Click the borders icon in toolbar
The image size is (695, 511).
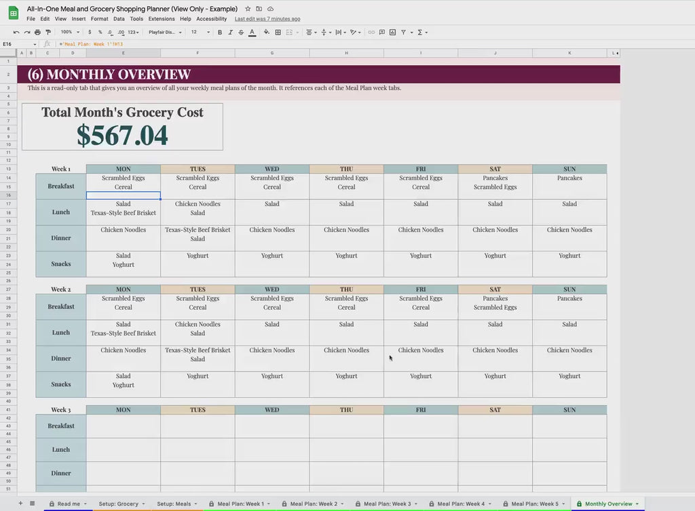coord(278,32)
